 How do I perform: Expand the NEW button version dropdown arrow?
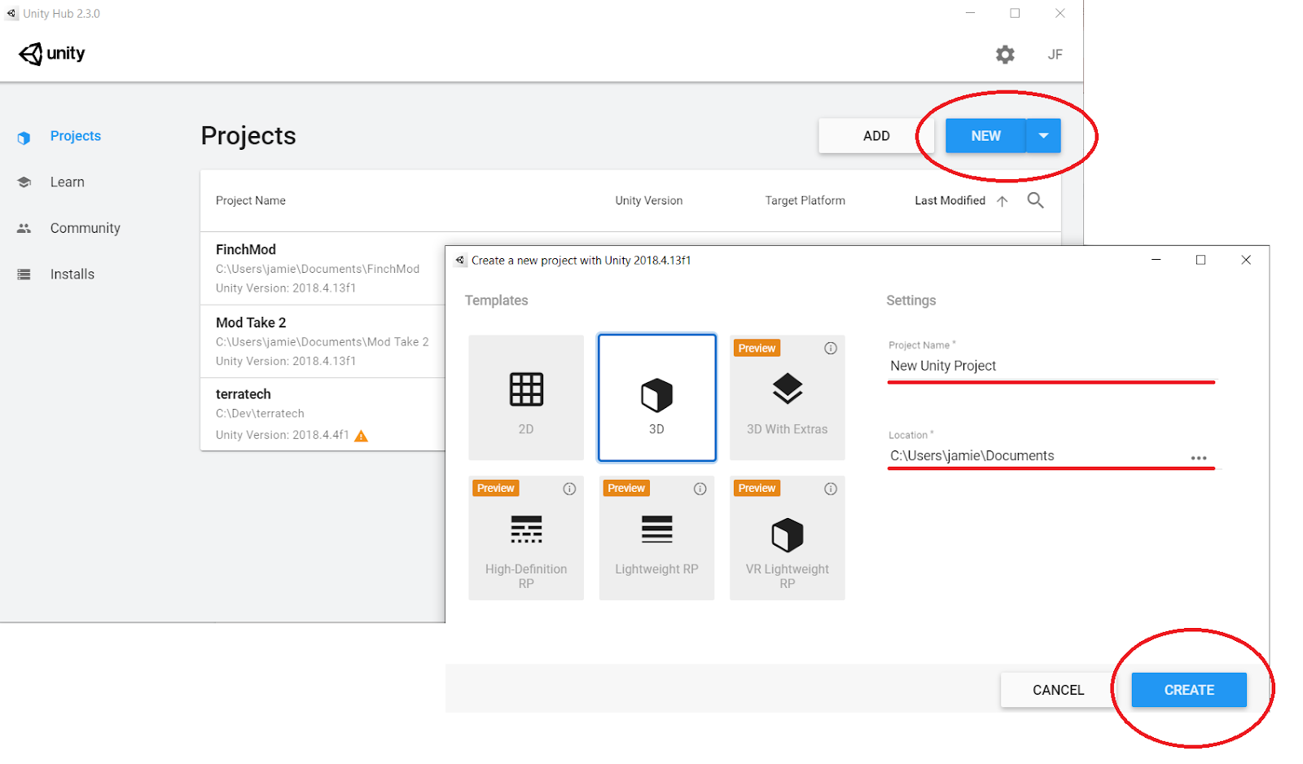click(1043, 136)
